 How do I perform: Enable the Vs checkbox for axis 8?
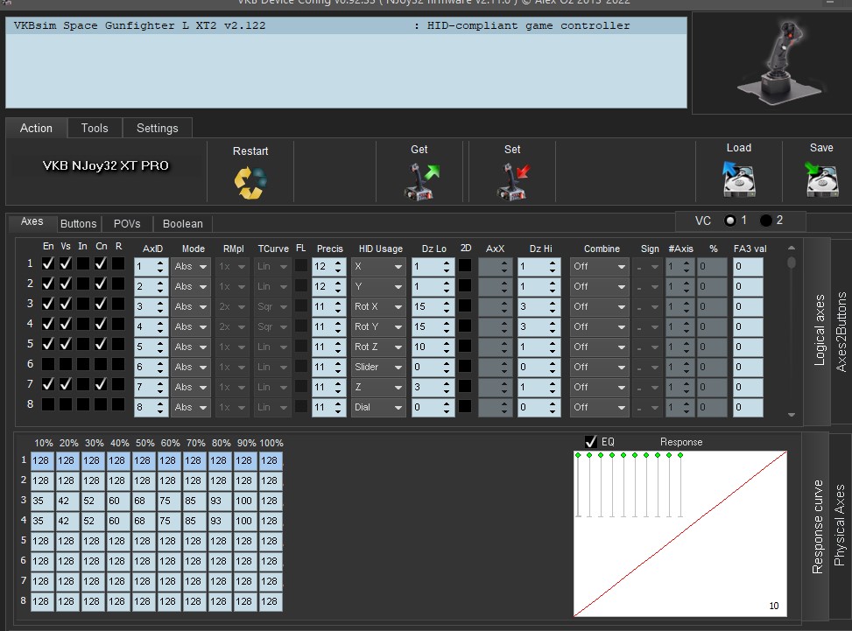pos(66,404)
